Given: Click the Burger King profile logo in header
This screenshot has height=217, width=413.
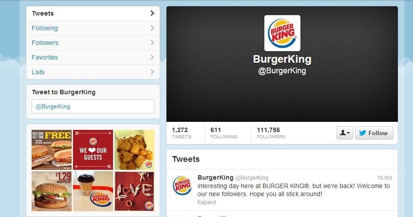Looking at the screenshot, I should (x=282, y=33).
